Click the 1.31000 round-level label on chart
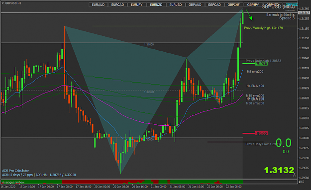The width and height of the screenshot is (311, 190). 149,44
